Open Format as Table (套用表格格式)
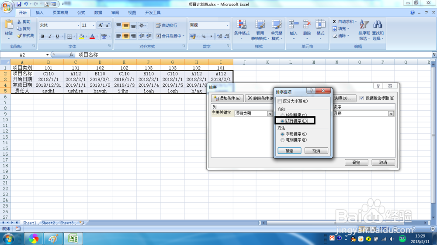This screenshot has width=437, height=245. coord(260,30)
